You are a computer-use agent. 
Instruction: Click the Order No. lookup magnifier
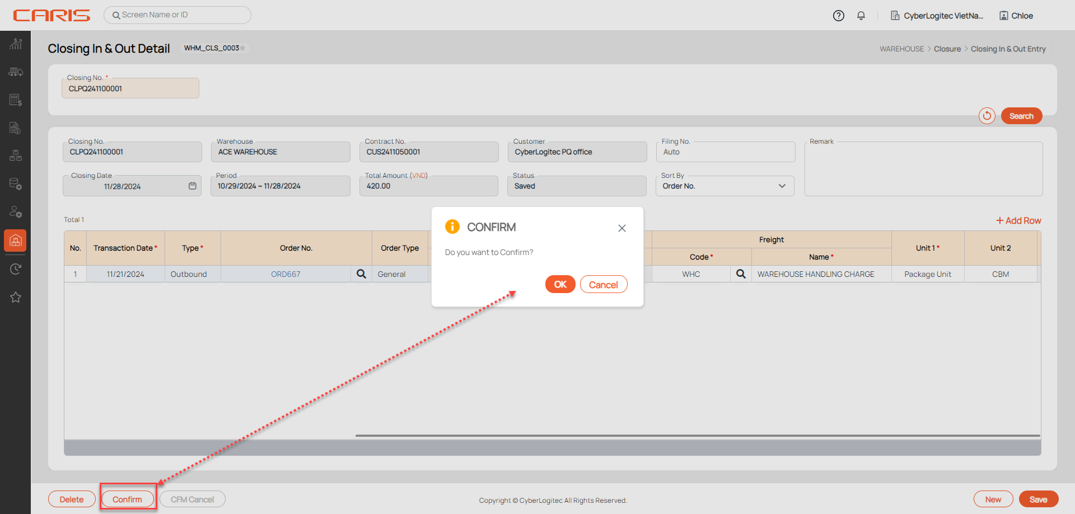[361, 274]
